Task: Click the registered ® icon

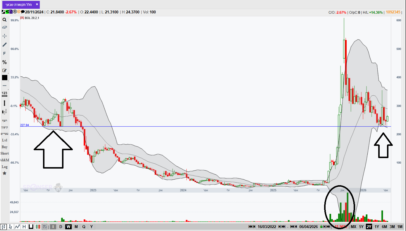Action: tap(15, 12)
